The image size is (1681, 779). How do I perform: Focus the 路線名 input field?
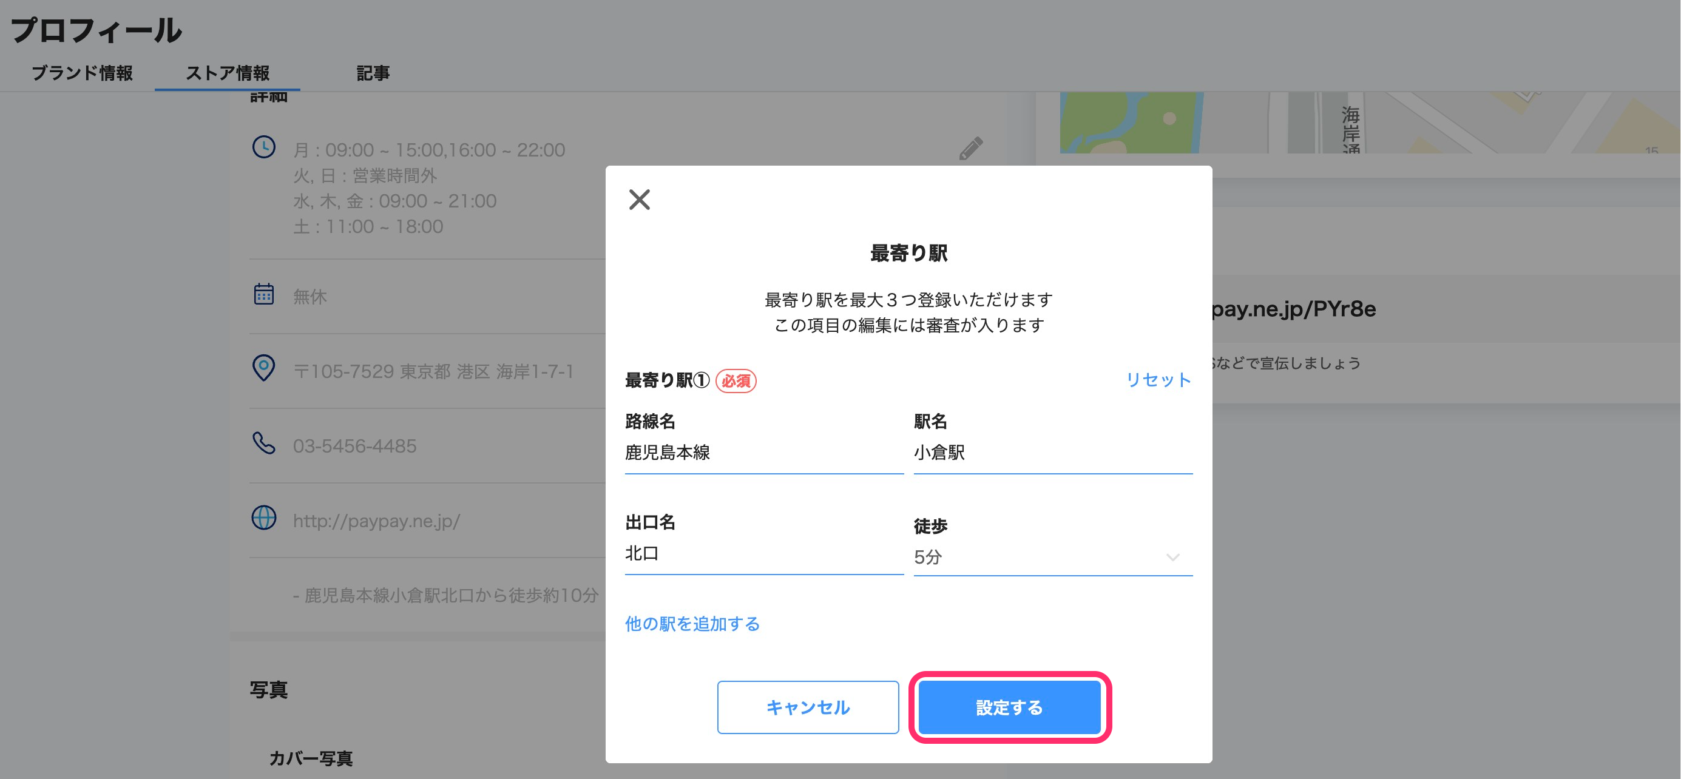click(x=763, y=453)
